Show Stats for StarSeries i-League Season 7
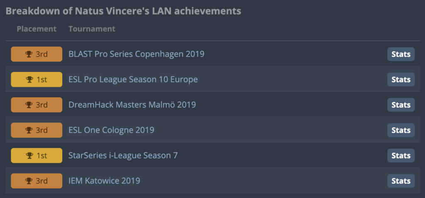The image size is (425, 198). coord(401,155)
